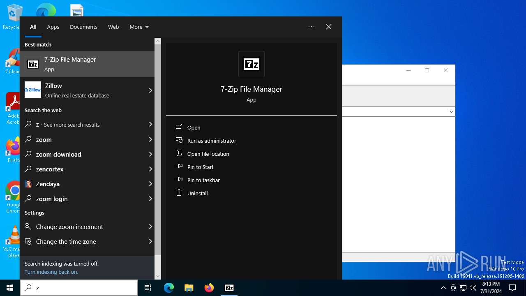The image size is (526, 296).
Task: Launch Microsoft Edge from the taskbar
Action: pos(169,288)
